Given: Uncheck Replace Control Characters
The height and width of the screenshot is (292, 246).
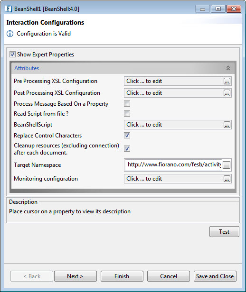Looking at the screenshot, I should point(127,136).
